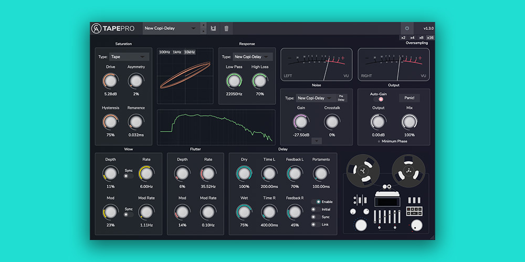The image size is (525, 262).
Task: Click the Pre Delay button
Action: pyautogui.click(x=341, y=97)
